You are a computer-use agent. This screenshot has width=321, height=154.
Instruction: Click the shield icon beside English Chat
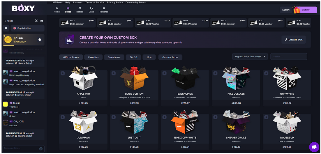6,28
